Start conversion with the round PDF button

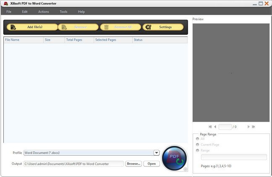coord(174,158)
